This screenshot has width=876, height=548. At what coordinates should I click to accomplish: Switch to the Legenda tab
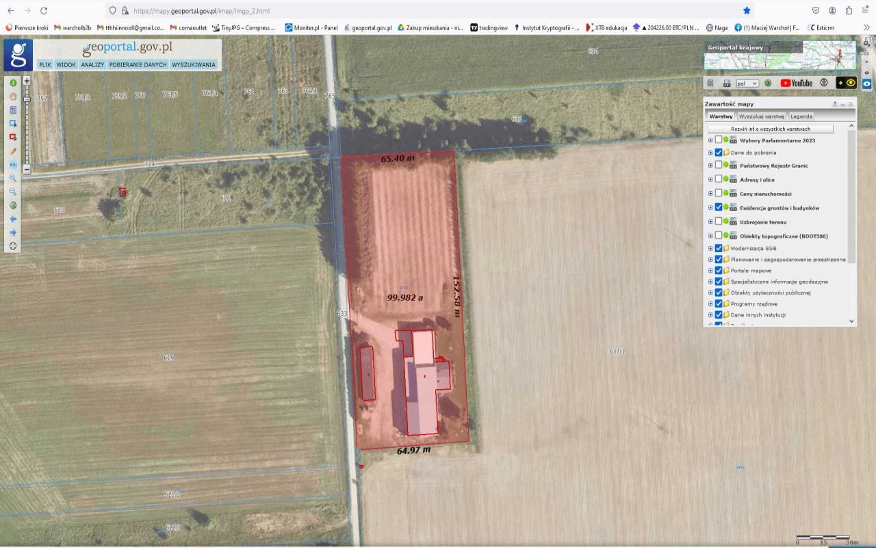(801, 116)
